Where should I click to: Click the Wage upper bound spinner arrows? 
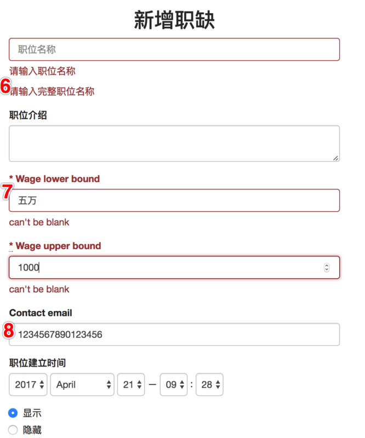click(327, 267)
